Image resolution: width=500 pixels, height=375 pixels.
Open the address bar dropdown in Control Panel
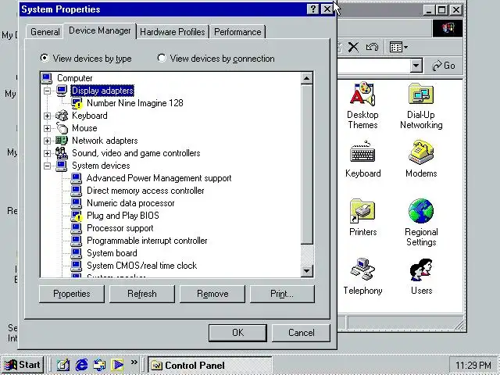(x=416, y=66)
